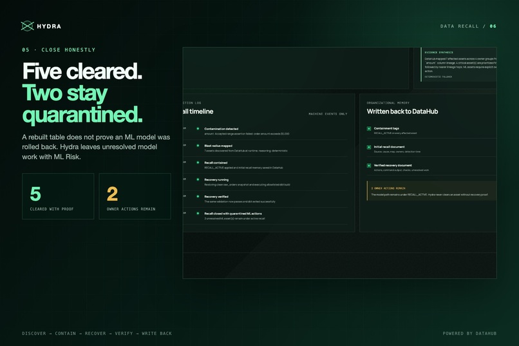
Task: Click WRITE BACK in the footer workflow
Action: coord(157,333)
